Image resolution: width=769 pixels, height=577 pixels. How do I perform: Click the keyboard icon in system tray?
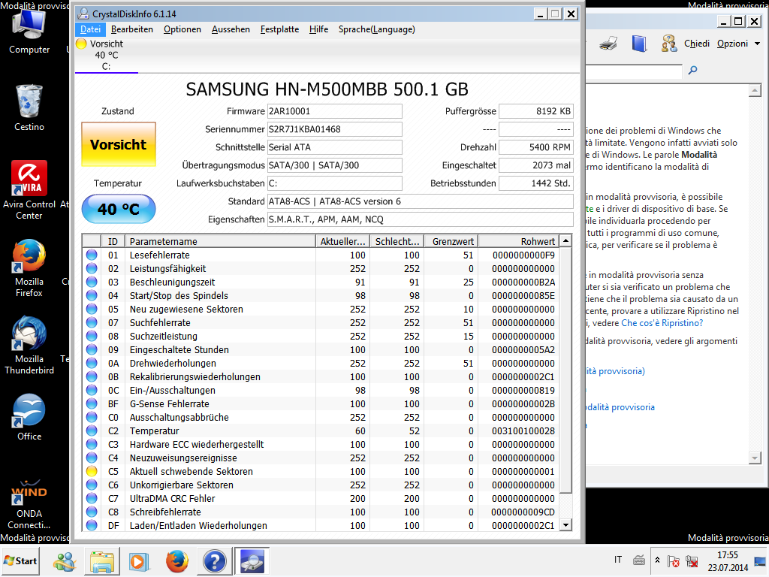pyautogui.click(x=639, y=560)
